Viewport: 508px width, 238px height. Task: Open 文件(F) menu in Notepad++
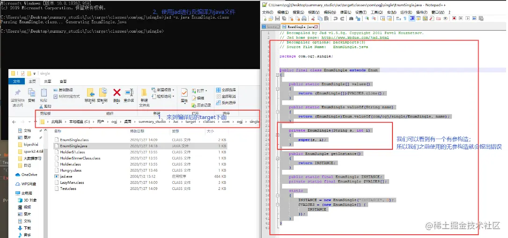pos(268,12)
